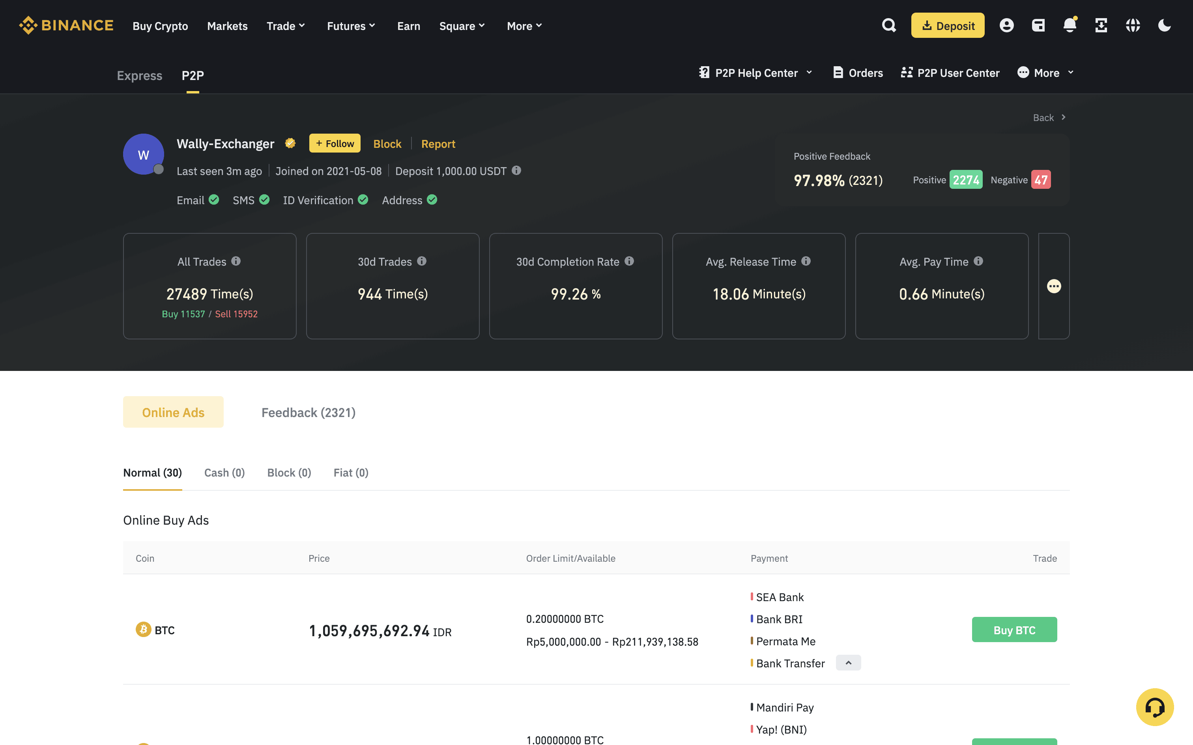Viewport: 1193px width, 745px height.
Task: Open the wallet icon in header
Action: (1038, 26)
